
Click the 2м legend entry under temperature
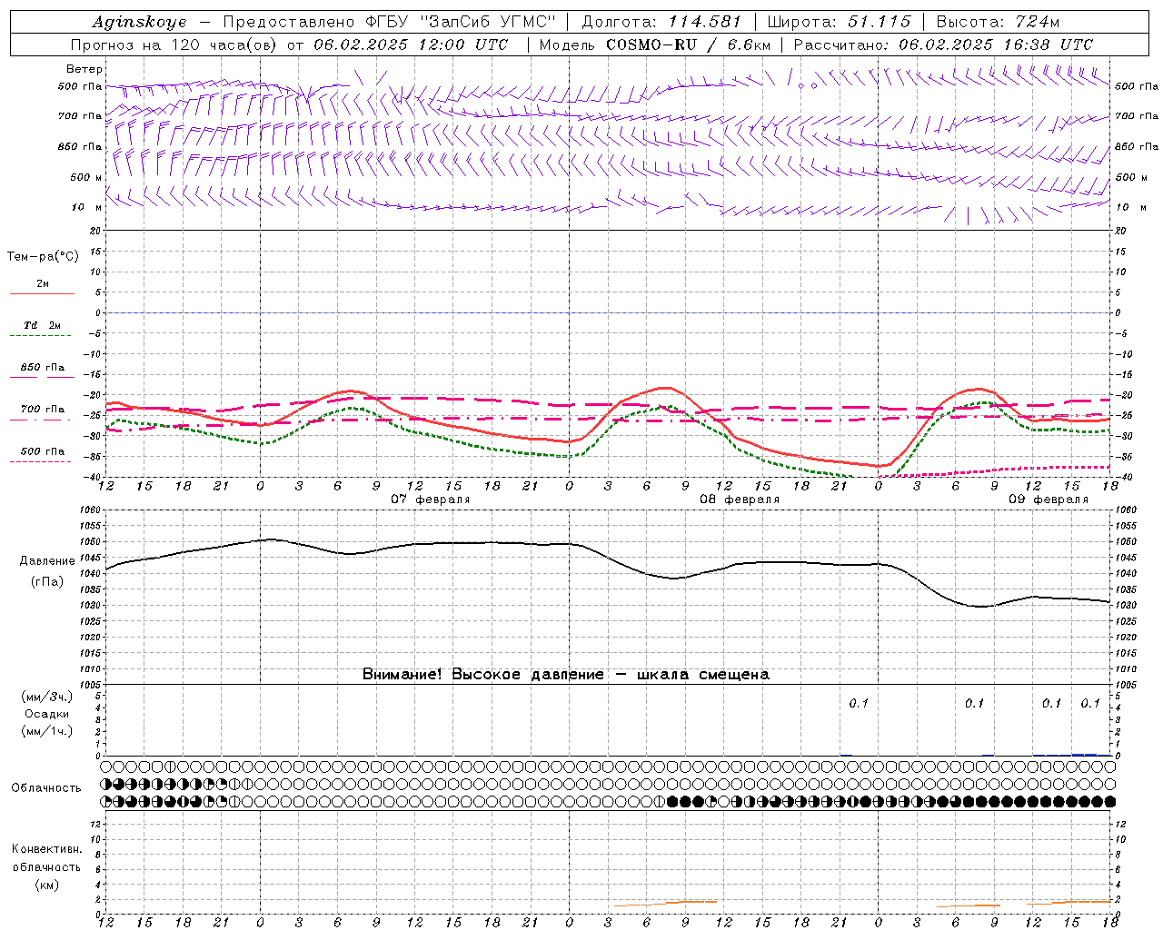(x=43, y=283)
